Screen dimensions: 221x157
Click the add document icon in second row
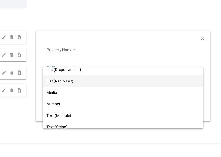click(x=19, y=55)
